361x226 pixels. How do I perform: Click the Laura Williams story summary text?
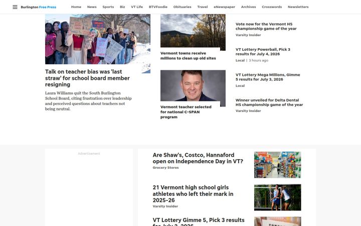click(x=88, y=101)
